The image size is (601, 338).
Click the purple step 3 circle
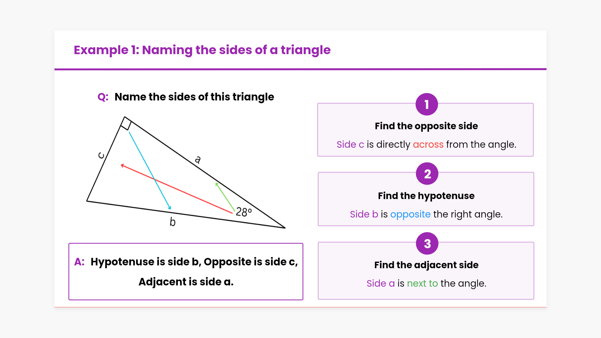click(x=427, y=243)
